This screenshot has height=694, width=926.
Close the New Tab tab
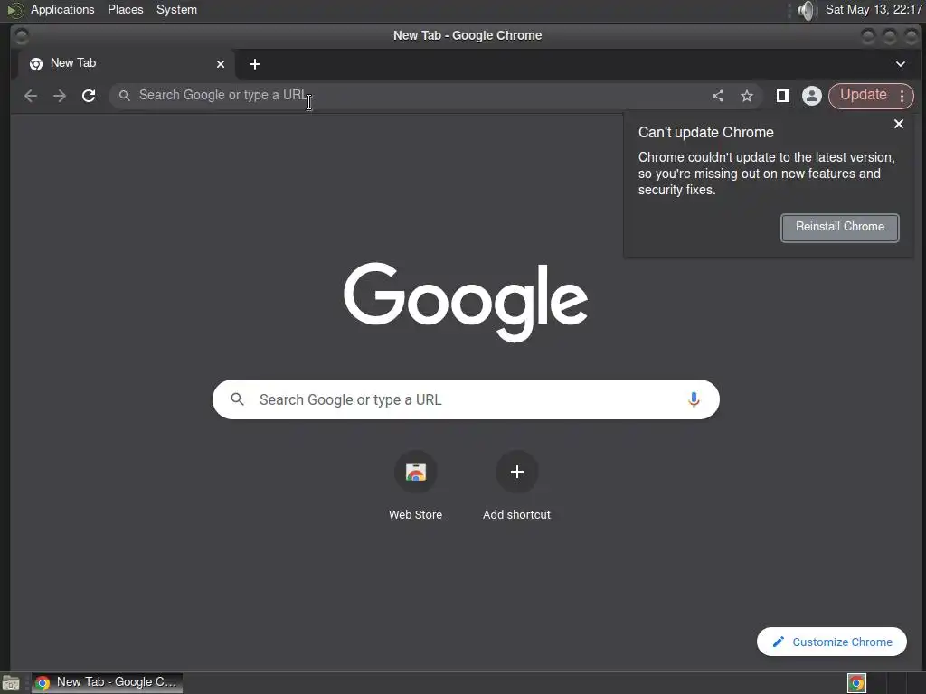point(221,64)
